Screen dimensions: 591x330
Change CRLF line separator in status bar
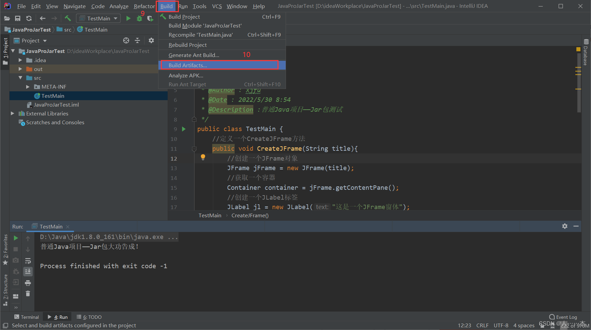pos(482,325)
